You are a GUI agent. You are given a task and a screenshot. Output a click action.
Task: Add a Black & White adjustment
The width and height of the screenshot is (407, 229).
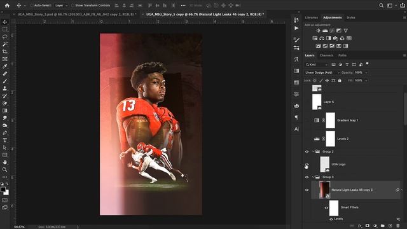329,38
